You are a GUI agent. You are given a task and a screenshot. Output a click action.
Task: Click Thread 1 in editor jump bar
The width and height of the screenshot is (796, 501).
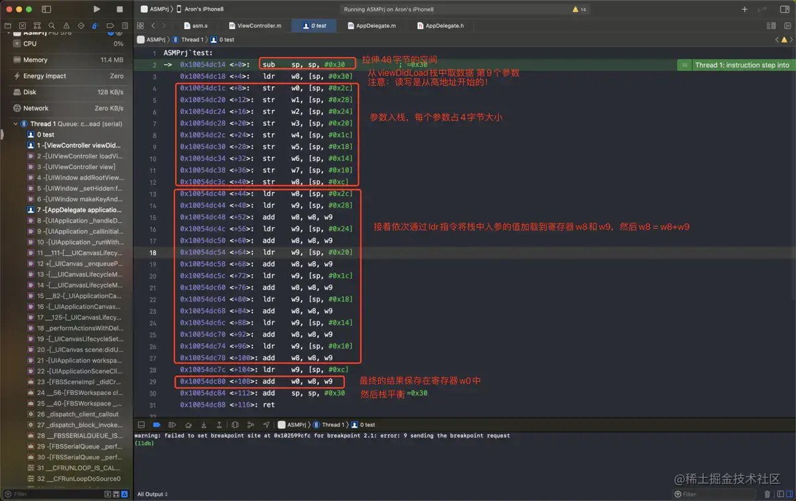[186, 40]
